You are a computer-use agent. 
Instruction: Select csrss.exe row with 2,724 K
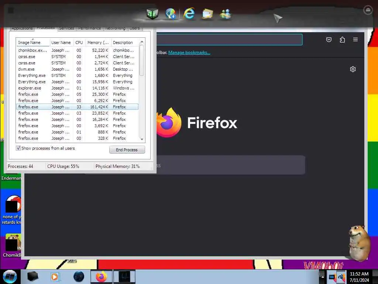tap(77, 63)
